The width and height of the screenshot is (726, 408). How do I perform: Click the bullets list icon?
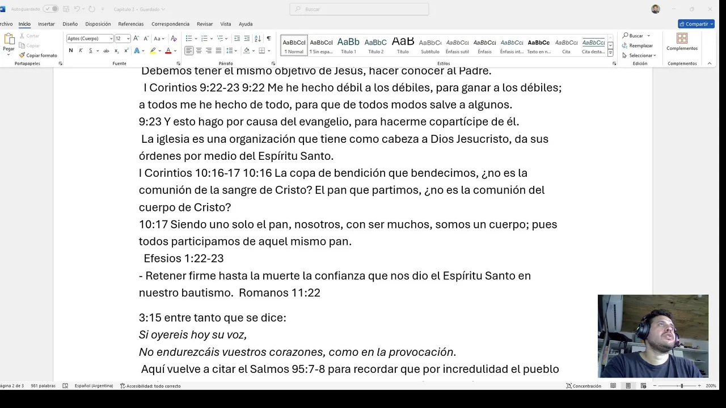point(189,39)
